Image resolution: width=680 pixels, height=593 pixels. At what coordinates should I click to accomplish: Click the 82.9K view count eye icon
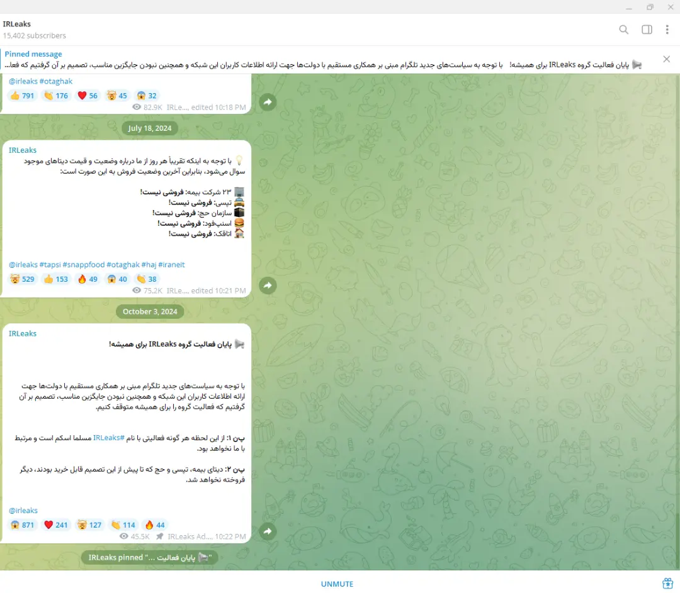[x=137, y=107]
